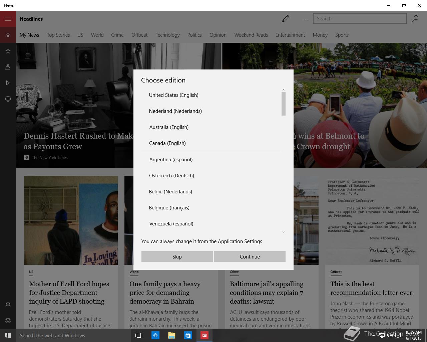Open Ezell Ford article thumbnail
This screenshot has height=342, width=427.
click(x=71, y=220)
